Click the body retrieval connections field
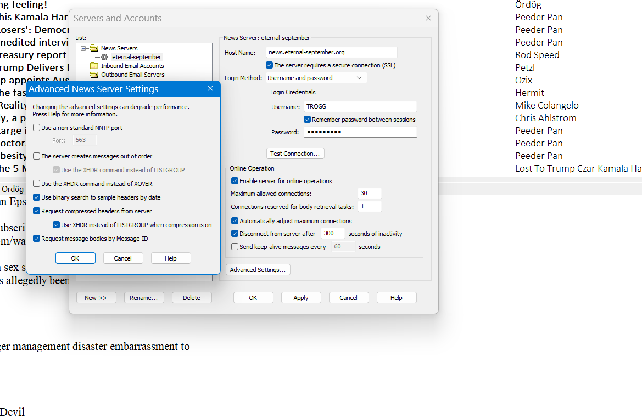Screen dimensions: 642x419 370,206
